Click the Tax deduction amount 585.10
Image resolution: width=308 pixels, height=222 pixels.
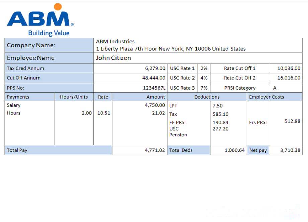tap(220, 114)
